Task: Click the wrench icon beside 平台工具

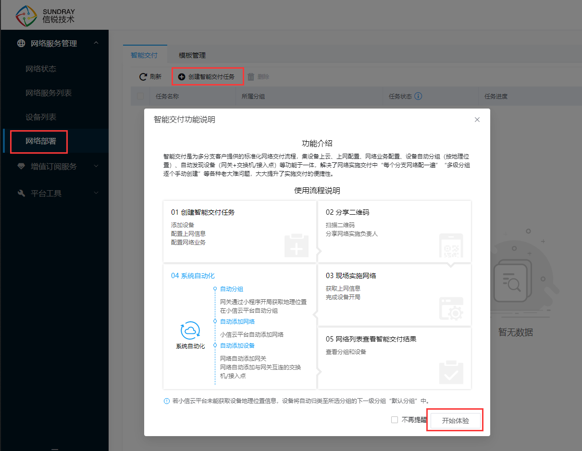Action: [x=21, y=193]
